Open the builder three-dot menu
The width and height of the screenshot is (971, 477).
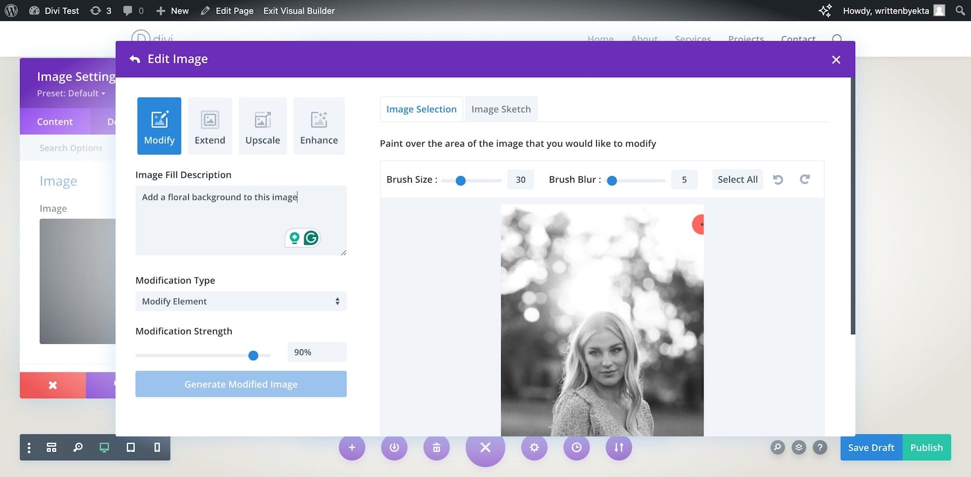29,447
